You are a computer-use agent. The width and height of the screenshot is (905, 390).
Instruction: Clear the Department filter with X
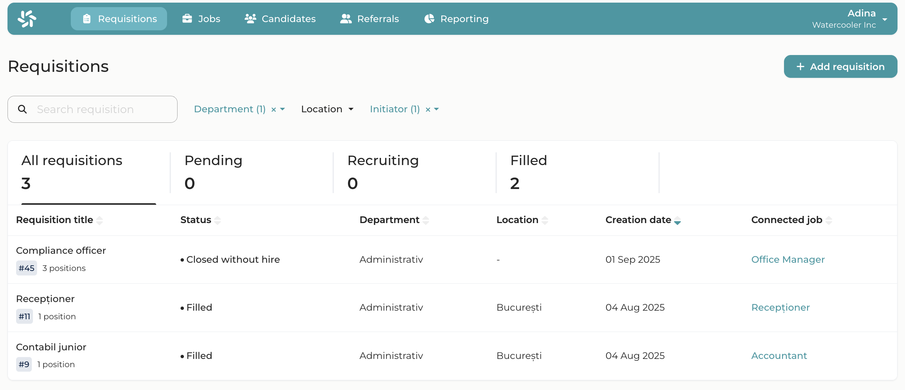tap(273, 110)
